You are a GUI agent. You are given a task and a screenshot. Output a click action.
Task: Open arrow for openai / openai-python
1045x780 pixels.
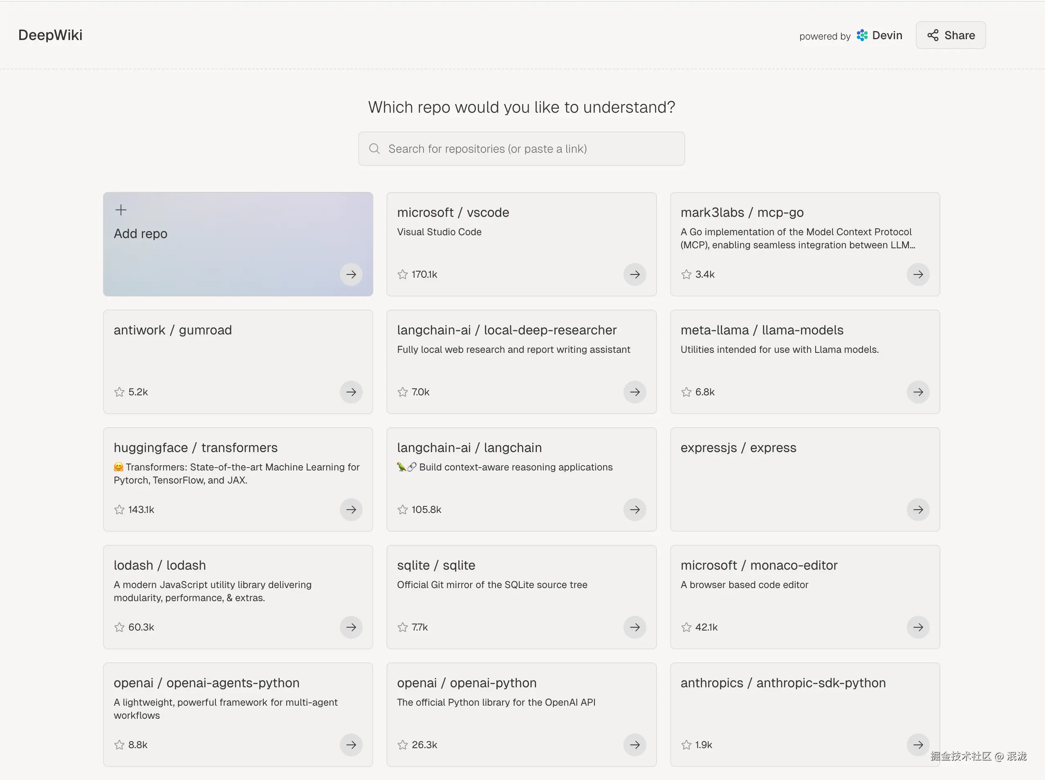tap(635, 744)
